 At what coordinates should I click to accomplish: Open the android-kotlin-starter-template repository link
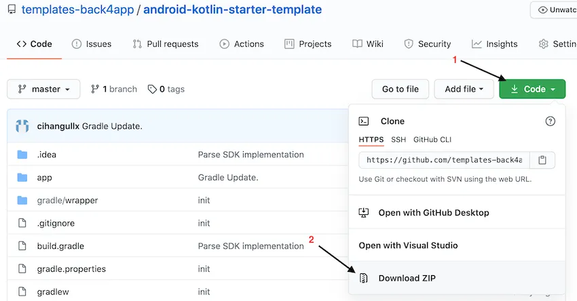tap(232, 9)
